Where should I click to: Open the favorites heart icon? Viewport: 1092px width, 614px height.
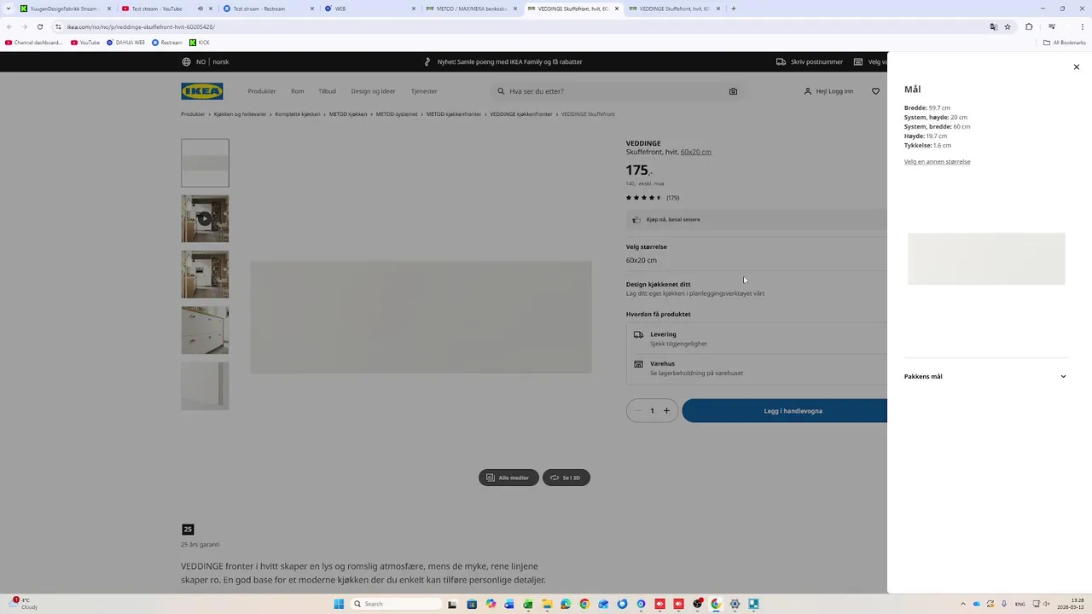click(875, 91)
